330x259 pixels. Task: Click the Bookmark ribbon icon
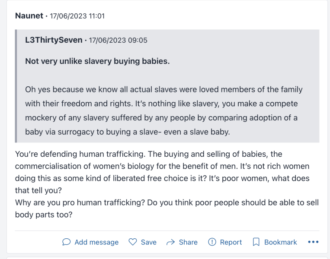[x=256, y=242]
